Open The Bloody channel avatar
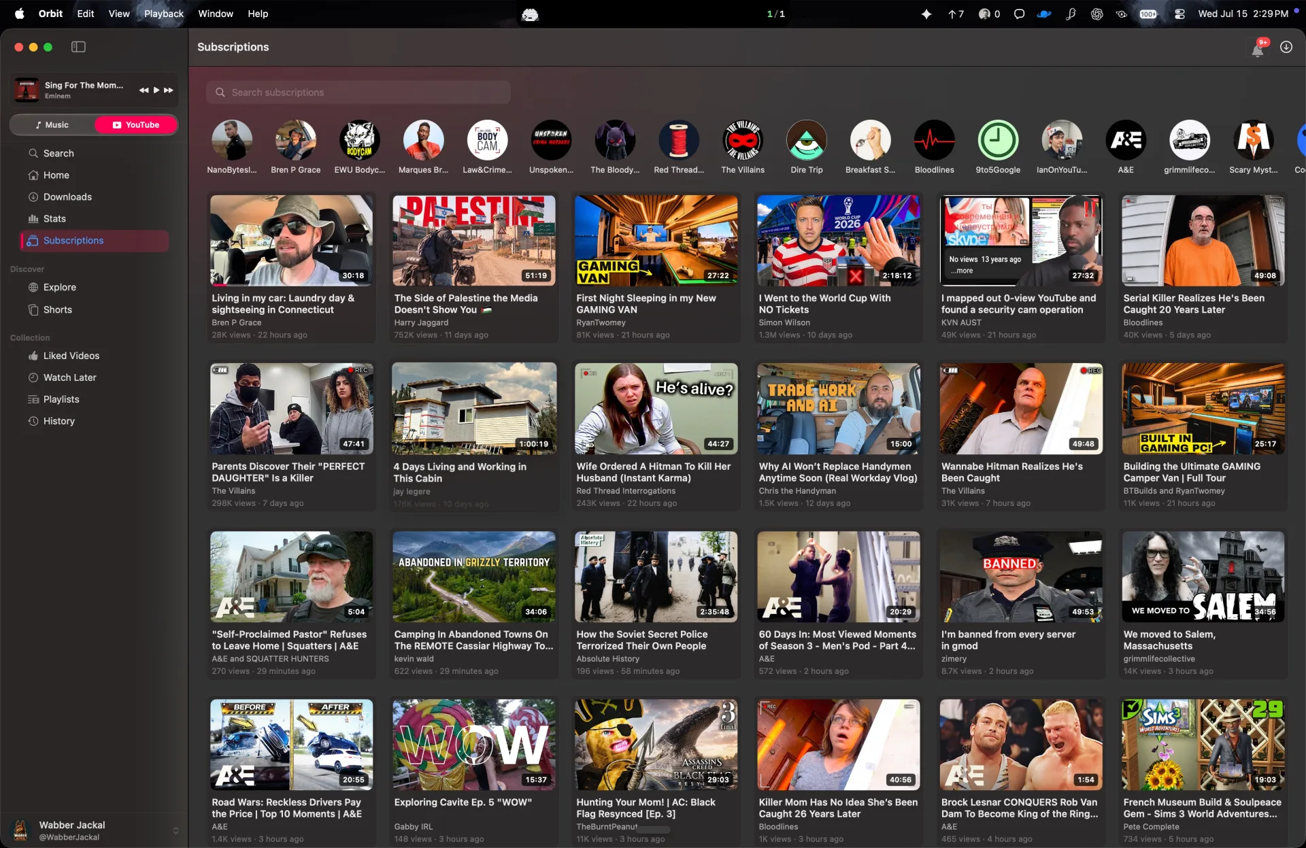Screen dimensions: 1306x848 click(615, 140)
